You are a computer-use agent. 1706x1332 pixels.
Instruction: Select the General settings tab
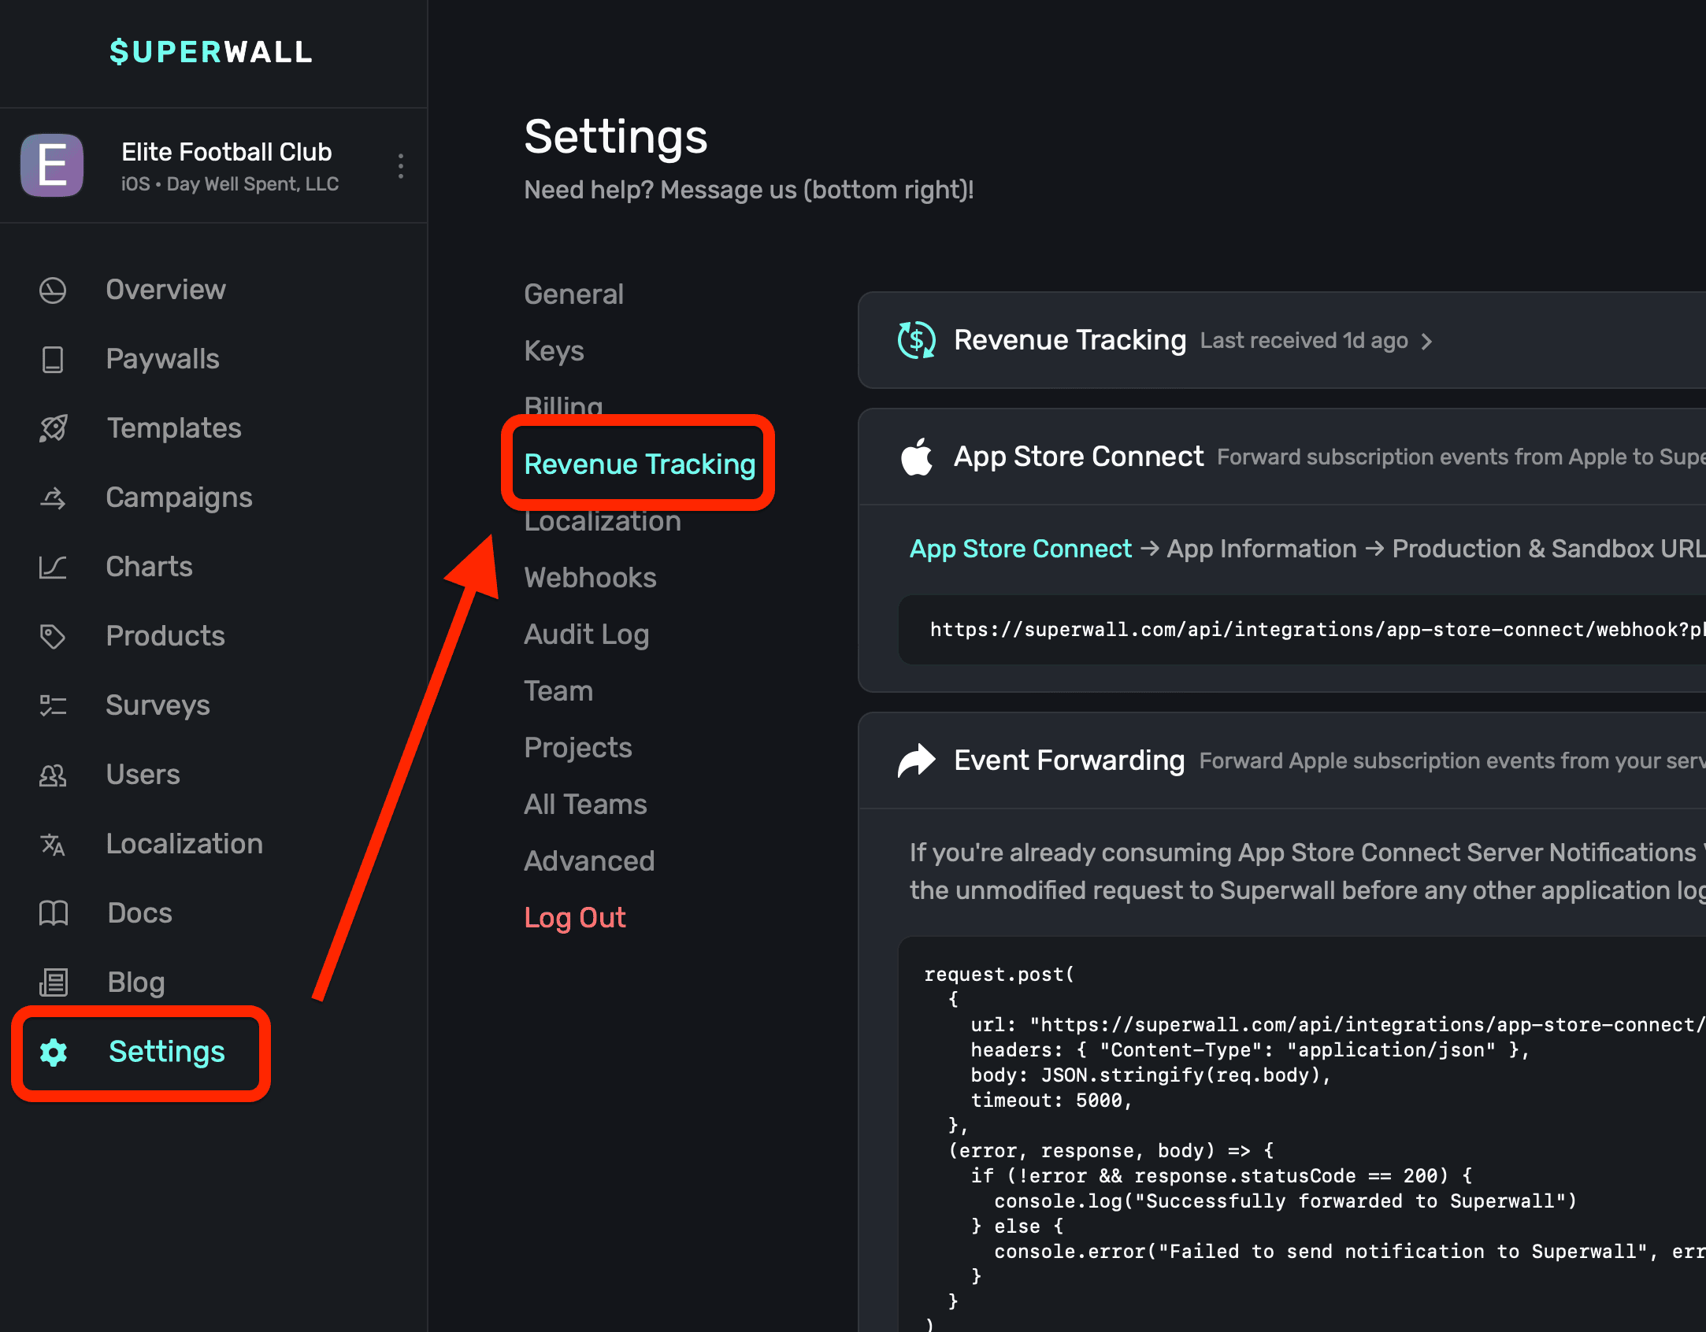[x=573, y=294]
